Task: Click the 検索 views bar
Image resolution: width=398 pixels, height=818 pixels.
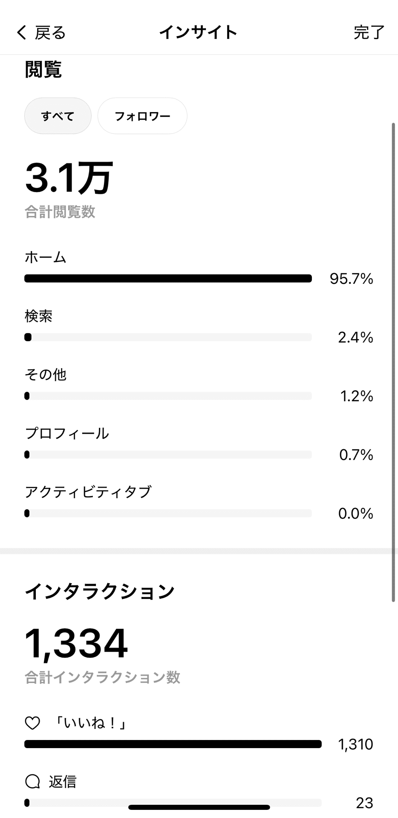Action: (168, 337)
